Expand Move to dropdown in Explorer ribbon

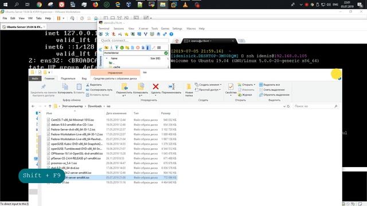point(124,96)
